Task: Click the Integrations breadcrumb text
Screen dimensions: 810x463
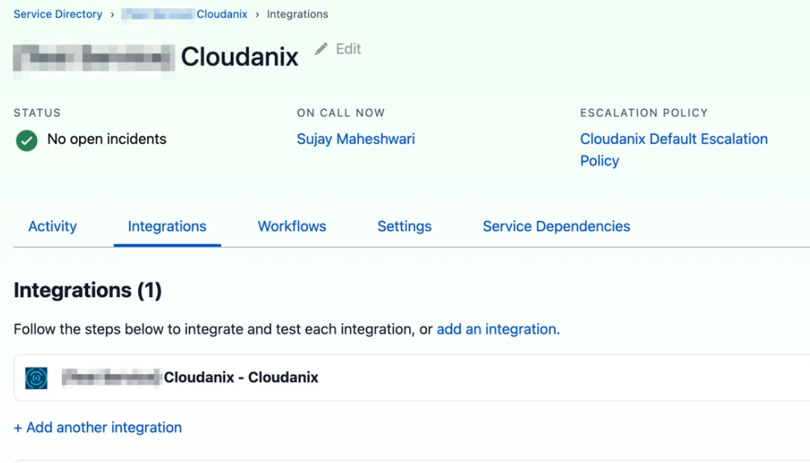Action: [x=297, y=14]
